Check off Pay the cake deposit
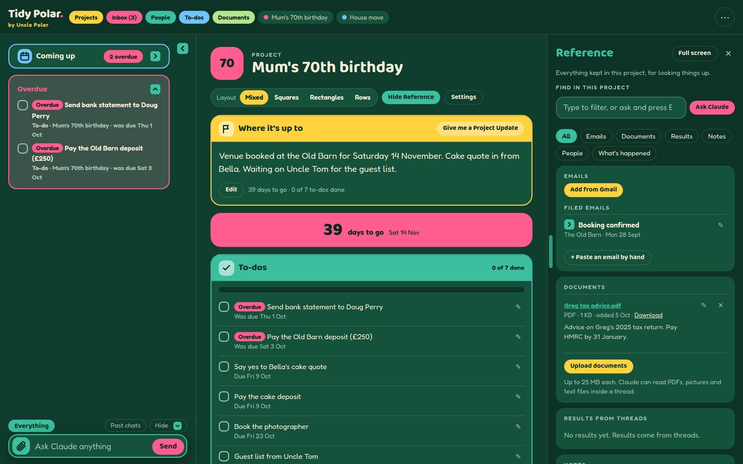 click(224, 396)
